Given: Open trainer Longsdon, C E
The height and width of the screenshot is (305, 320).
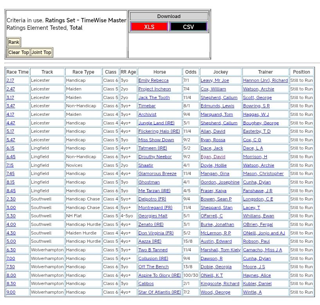Looking at the screenshot, I should [x=258, y=199].
